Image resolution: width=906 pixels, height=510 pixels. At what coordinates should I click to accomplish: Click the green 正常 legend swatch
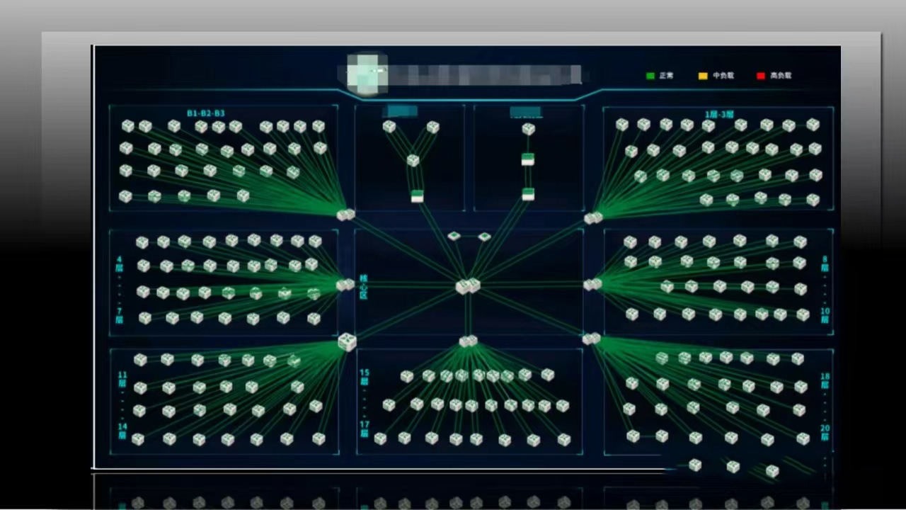click(650, 76)
